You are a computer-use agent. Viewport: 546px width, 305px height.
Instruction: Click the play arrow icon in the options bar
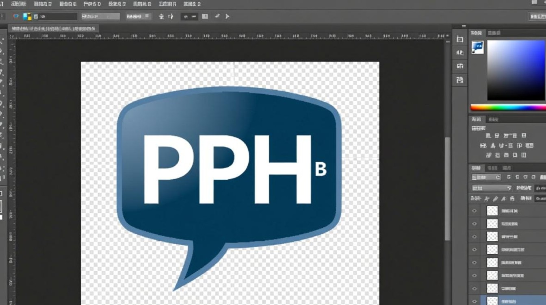click(227, 17)
